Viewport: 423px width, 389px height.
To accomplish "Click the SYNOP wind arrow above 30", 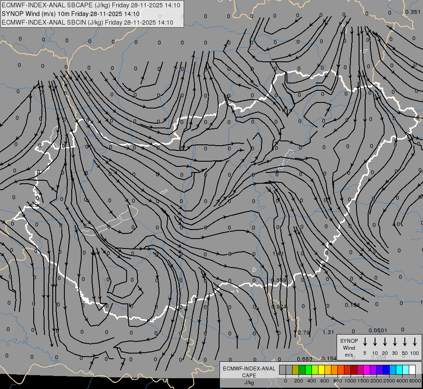I will tap(395, 341).
